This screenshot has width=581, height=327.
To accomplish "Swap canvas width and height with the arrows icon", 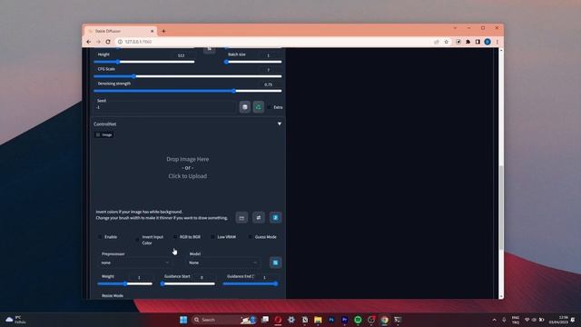I will [x=259, y=218].
